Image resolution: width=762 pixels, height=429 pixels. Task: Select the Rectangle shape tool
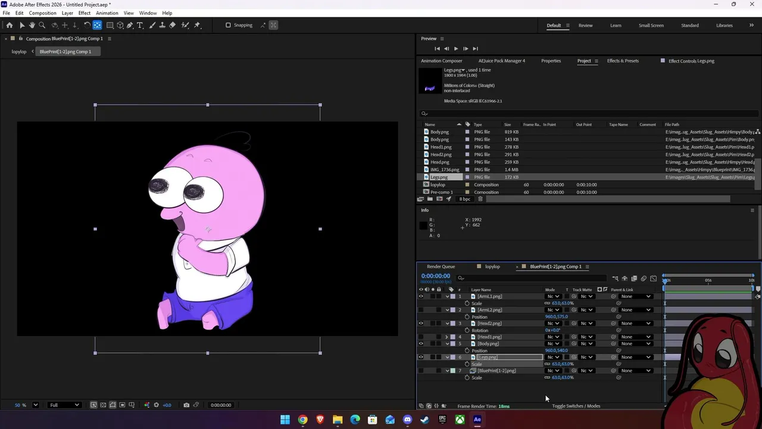110,25
